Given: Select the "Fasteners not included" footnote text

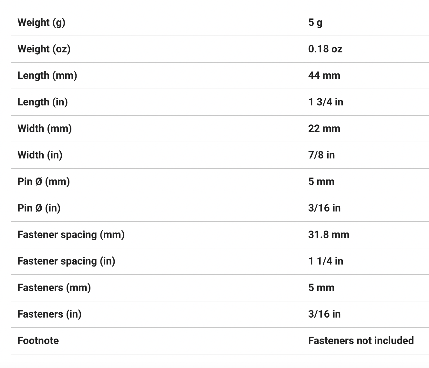Looking at the screenshot, I should [x=361, y=341].
